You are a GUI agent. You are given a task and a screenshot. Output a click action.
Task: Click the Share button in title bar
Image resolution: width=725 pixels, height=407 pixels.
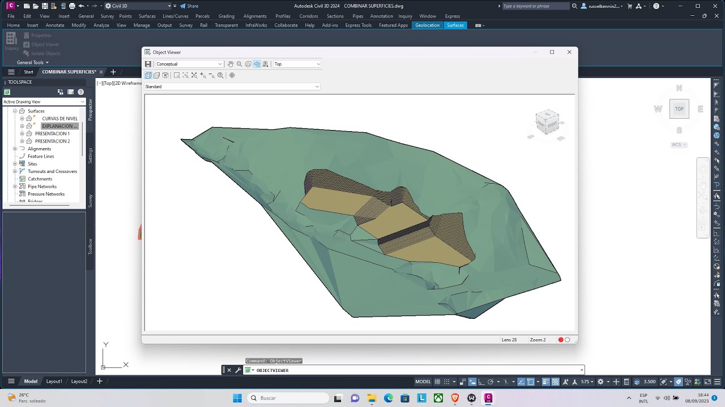[189, 6]
